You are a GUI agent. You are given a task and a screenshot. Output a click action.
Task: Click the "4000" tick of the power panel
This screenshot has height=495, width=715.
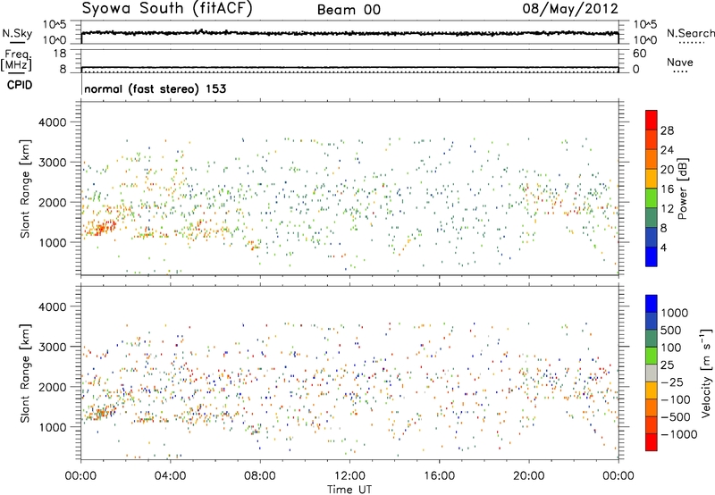pyautogui.click(x=53, y=122)
